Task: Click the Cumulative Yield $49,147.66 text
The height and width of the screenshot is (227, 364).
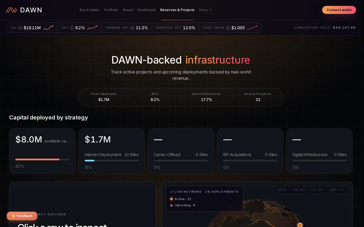Action: pos(325,28)
